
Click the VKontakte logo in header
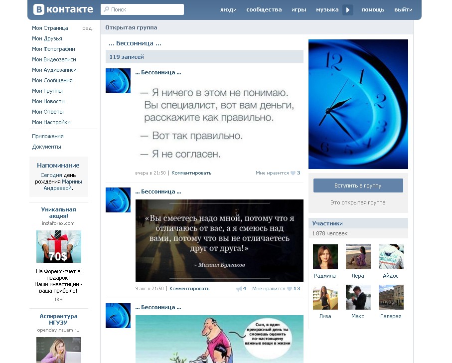[63, 9]
